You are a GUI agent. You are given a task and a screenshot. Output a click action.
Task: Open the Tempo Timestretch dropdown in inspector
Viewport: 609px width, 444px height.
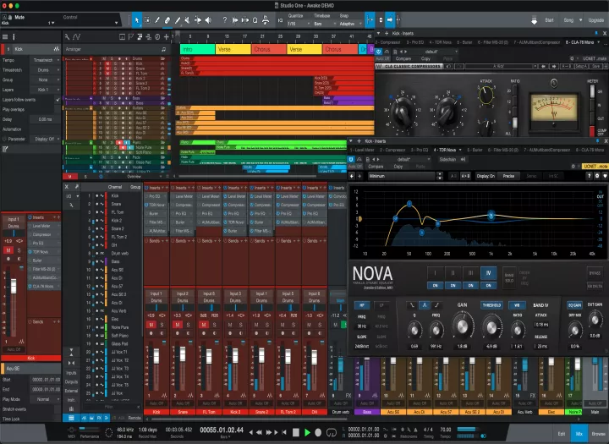(x=46, y=60)
